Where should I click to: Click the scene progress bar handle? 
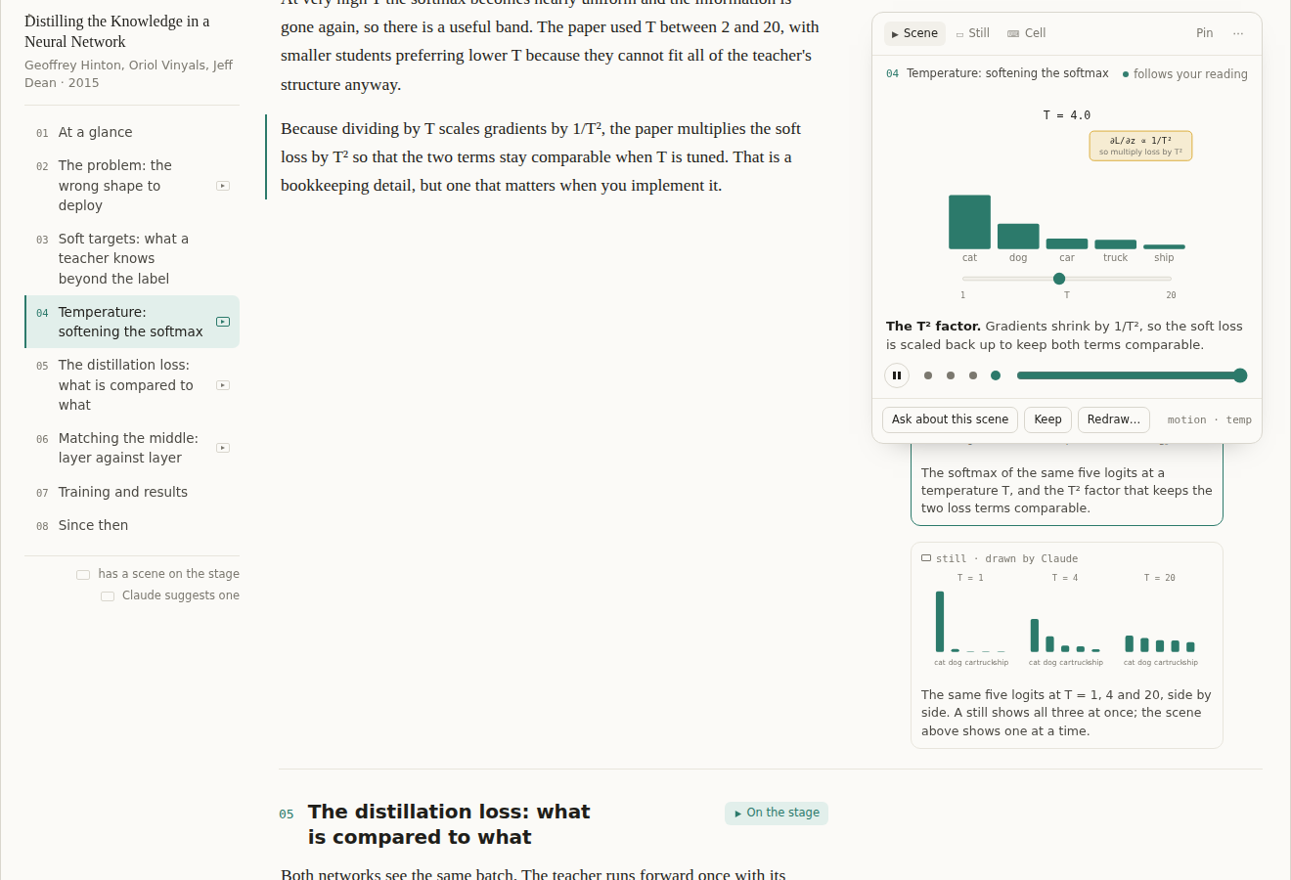coord(1240,375)
